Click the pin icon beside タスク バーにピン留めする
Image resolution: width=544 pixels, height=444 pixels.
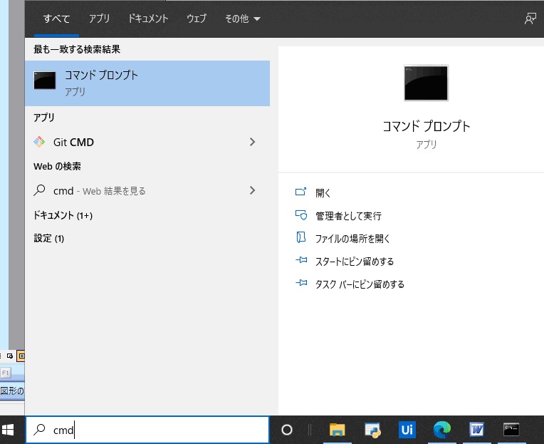pos(301,283)
